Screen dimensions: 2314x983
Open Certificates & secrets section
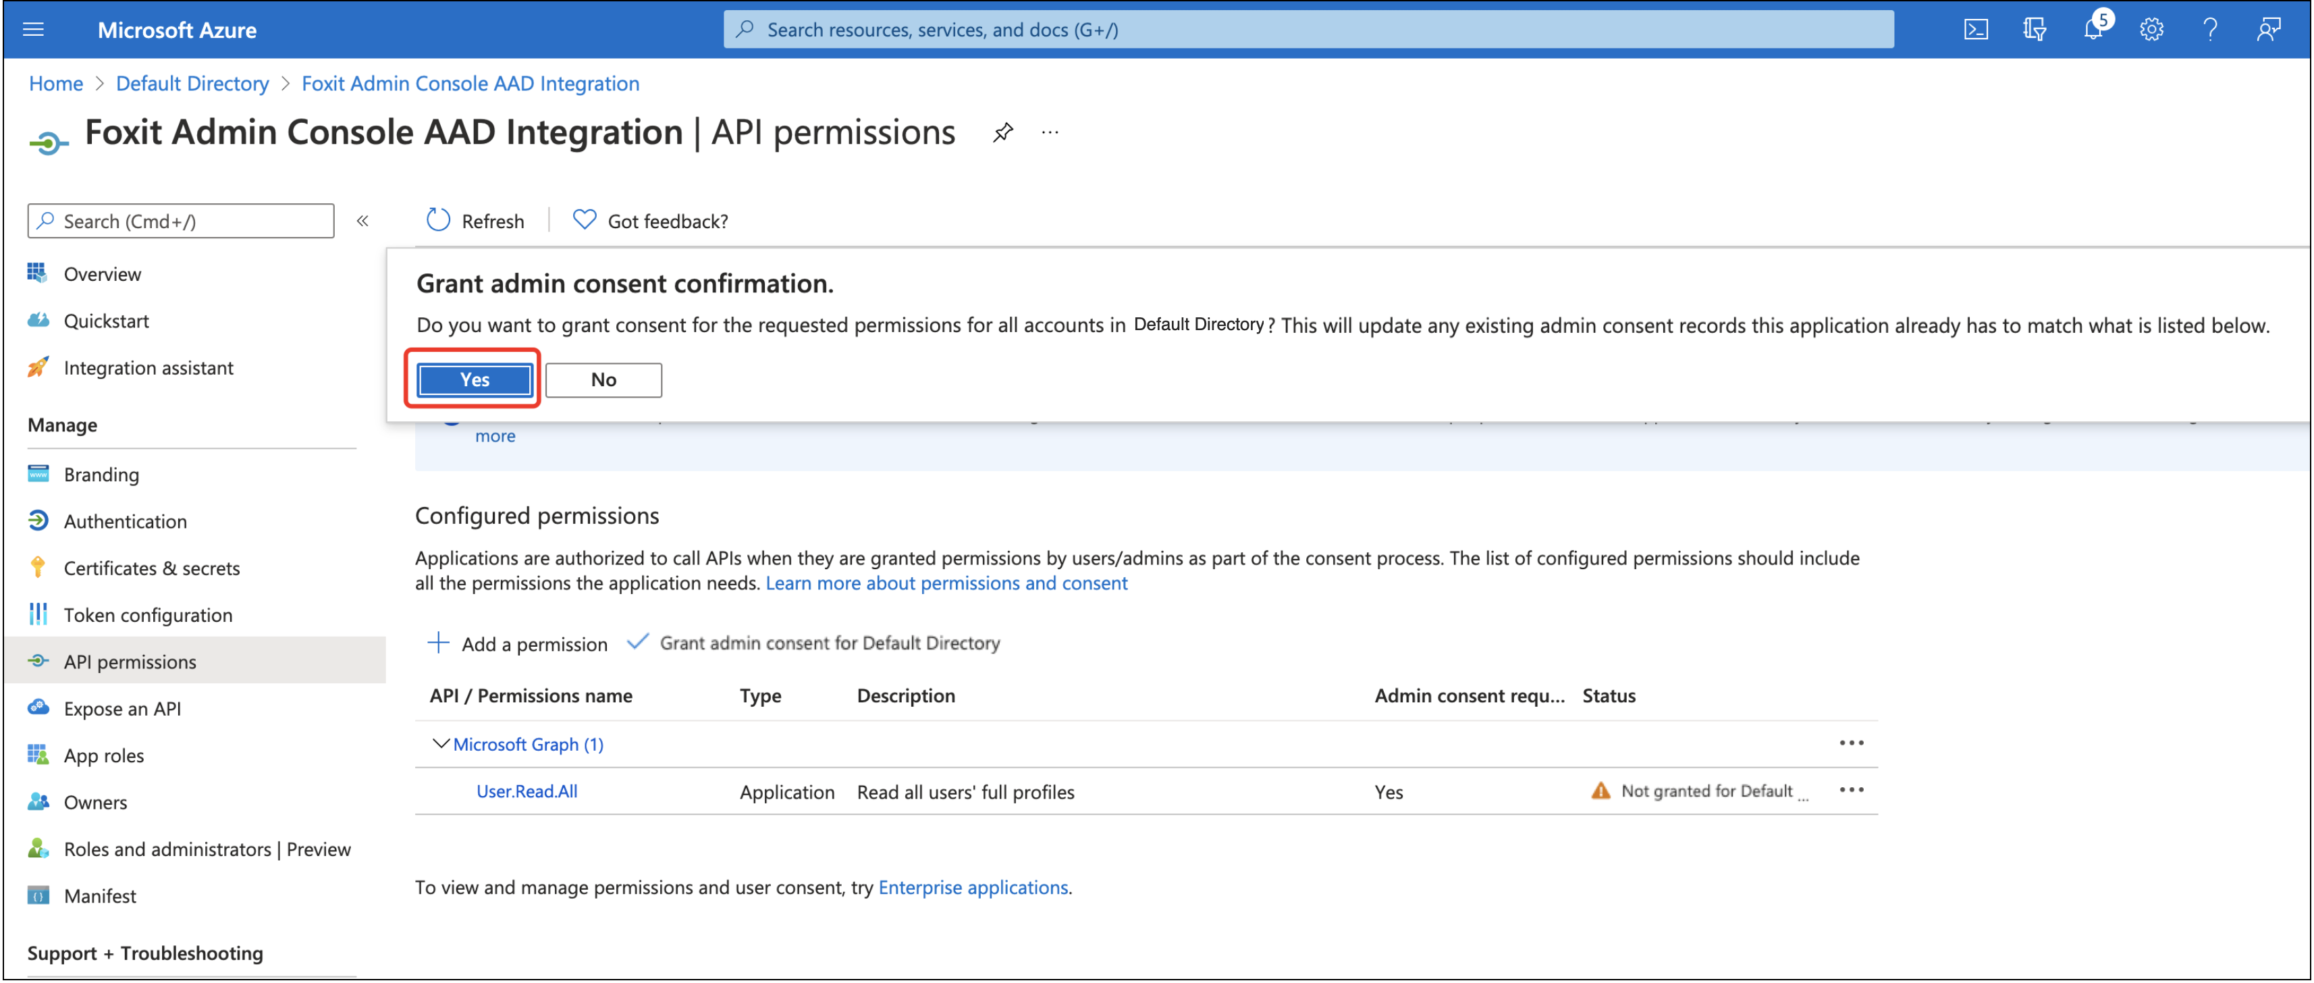pyautogui.click(x=151, y=567)
